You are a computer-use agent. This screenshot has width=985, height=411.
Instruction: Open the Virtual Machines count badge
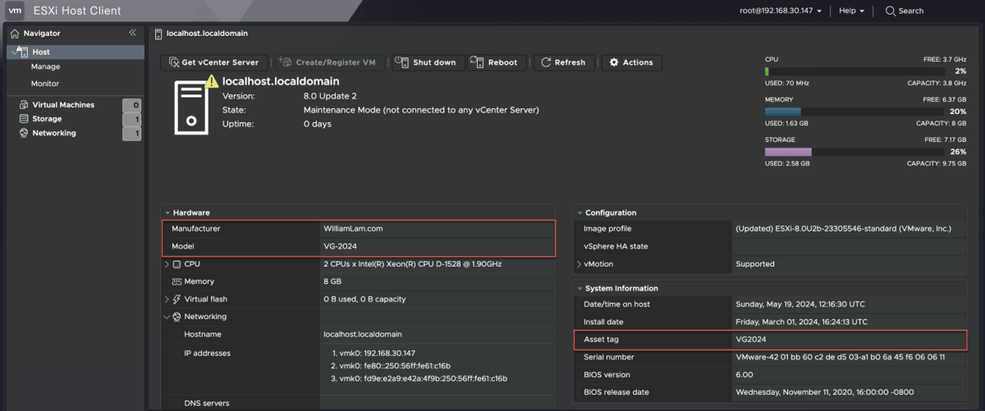[131, 105]
